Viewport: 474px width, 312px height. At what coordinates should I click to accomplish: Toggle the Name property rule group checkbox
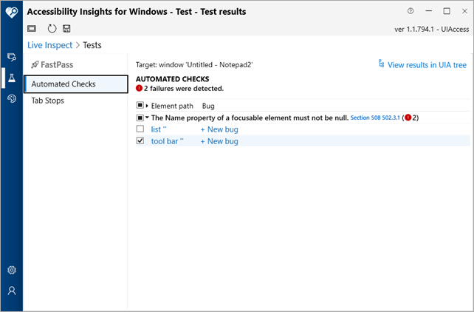point(140,118)
